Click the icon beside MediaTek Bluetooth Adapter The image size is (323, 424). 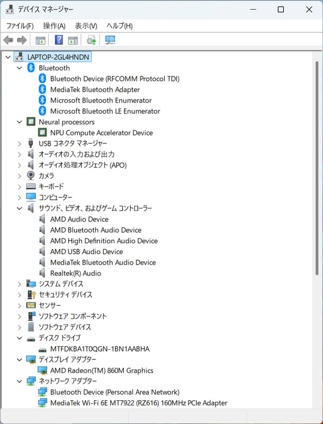point(42,90)
